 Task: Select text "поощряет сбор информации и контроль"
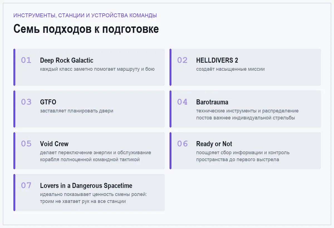(243, 153)
